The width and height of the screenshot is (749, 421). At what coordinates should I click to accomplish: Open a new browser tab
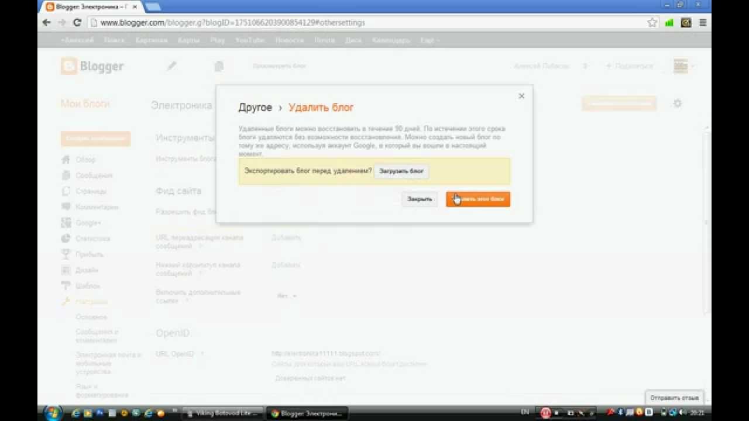pyautogui.click(x=152, y=7)
